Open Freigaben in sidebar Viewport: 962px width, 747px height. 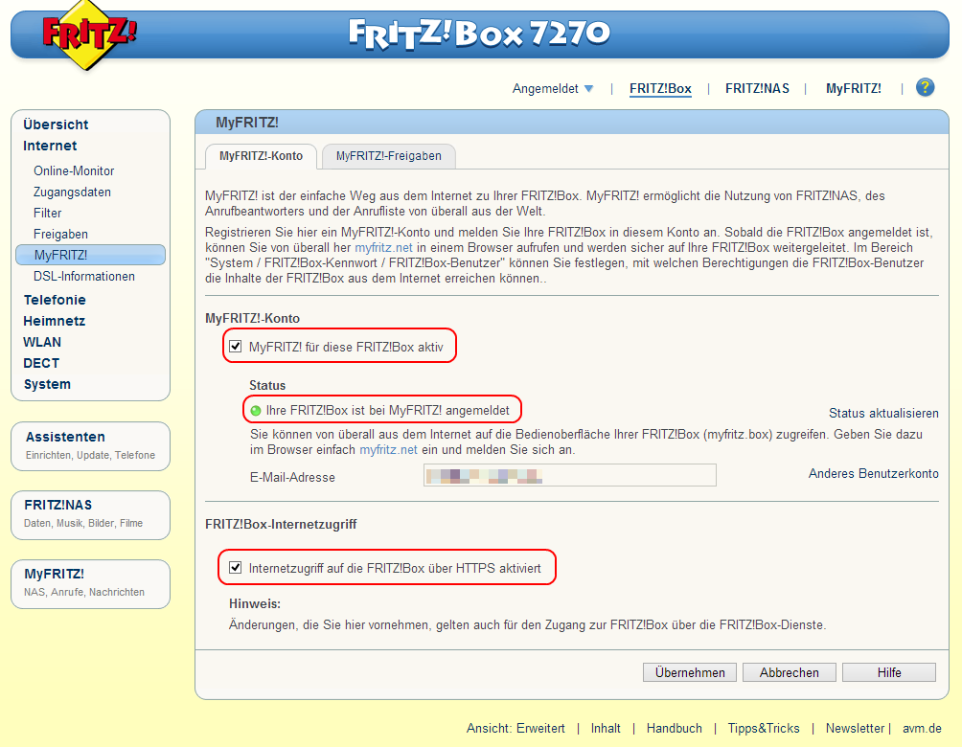60,235
